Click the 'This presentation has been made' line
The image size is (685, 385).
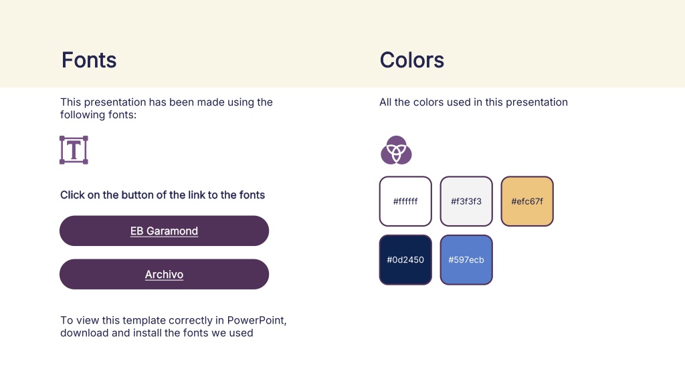tap(167, 102)
